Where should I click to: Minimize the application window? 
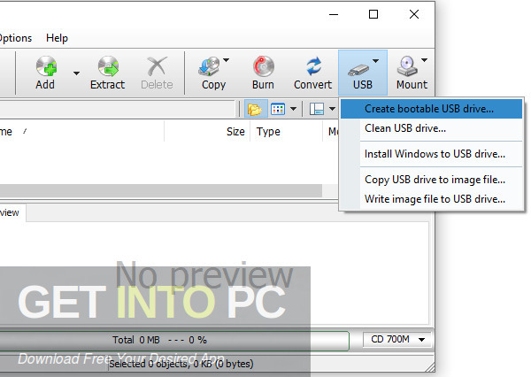(334, 14)
